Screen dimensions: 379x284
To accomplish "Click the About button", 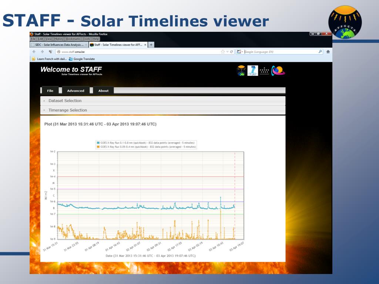I will click(x=104, y=91).
